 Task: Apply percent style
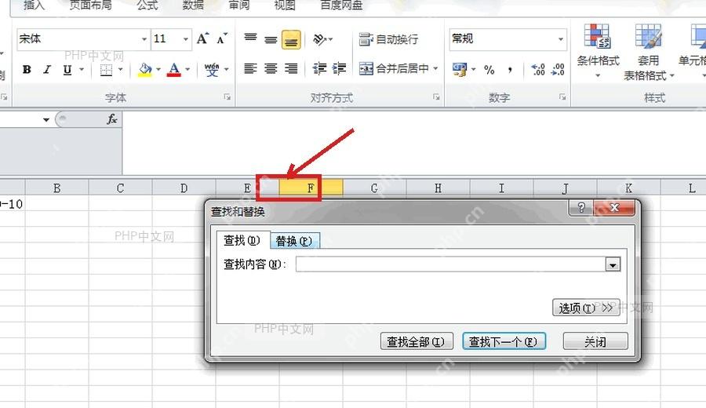click(x=489, y=69)
